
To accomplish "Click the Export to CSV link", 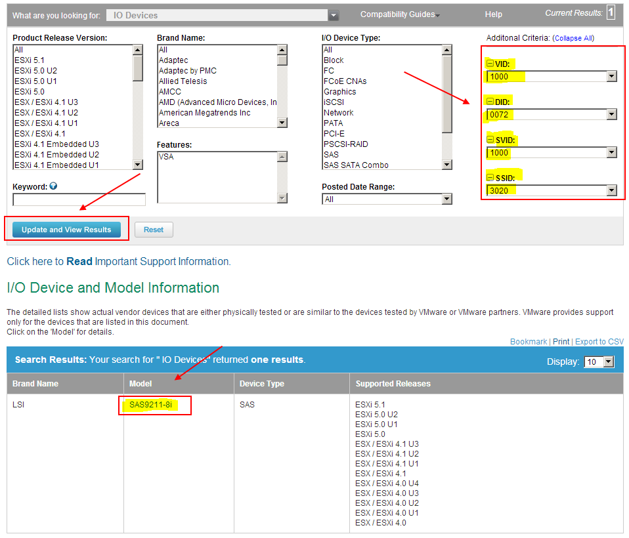I will 599,342.
